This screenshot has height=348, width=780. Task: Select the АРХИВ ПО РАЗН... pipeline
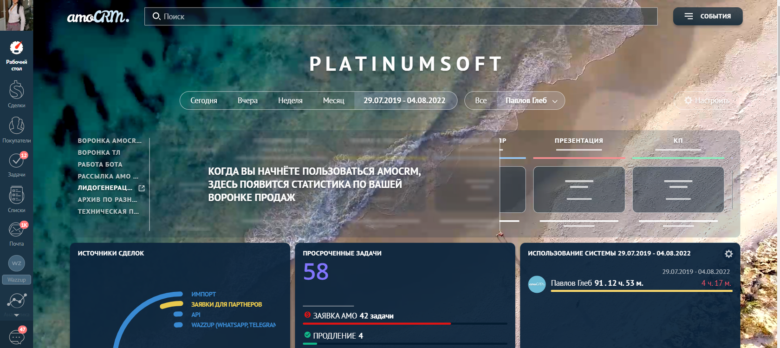[108, 200]
